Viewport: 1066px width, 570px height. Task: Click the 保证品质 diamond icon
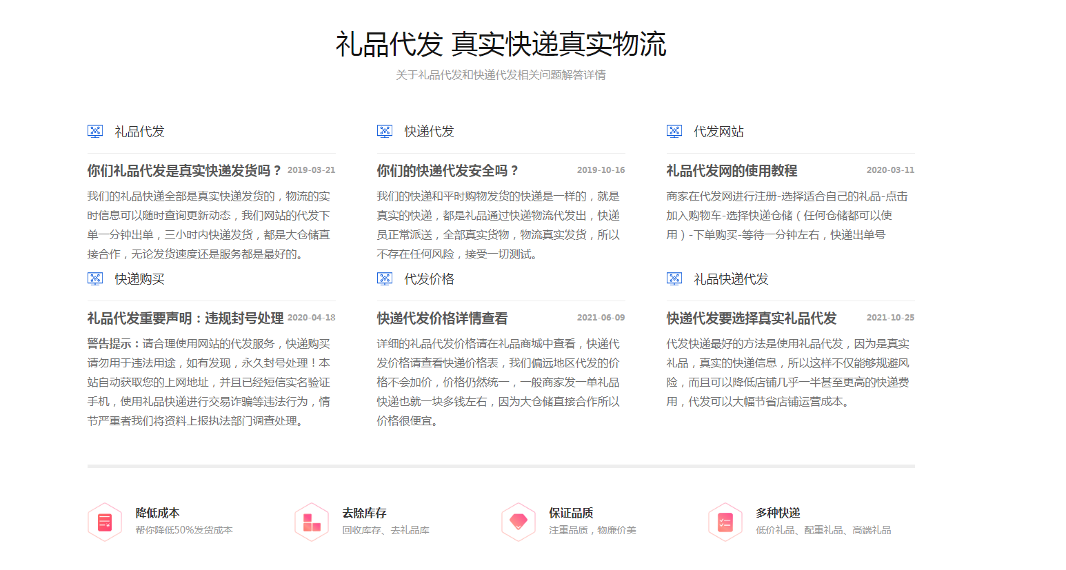coord(518,522)
